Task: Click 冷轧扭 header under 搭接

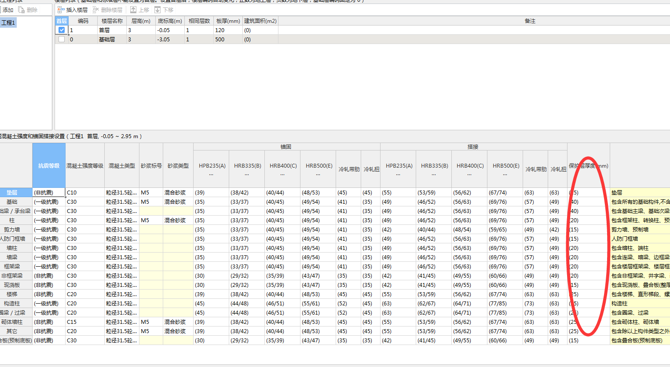Action: (x=558, y=169)
